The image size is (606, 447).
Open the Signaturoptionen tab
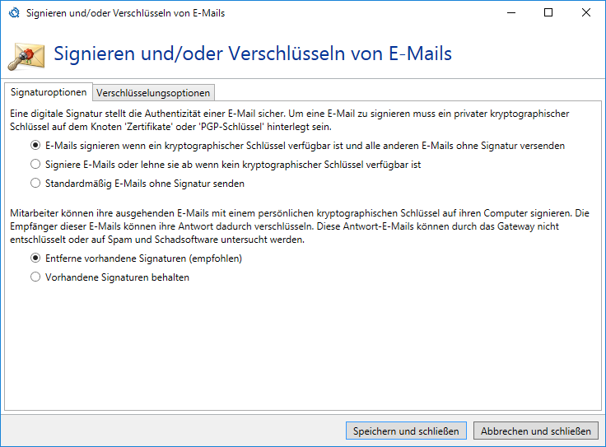point(48,92)
